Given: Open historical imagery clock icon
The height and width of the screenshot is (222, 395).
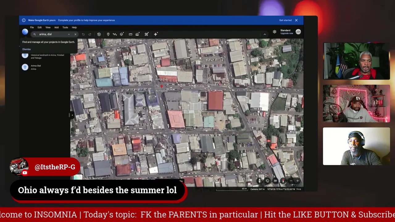Looking at the screenshot, I should [99, 34].
